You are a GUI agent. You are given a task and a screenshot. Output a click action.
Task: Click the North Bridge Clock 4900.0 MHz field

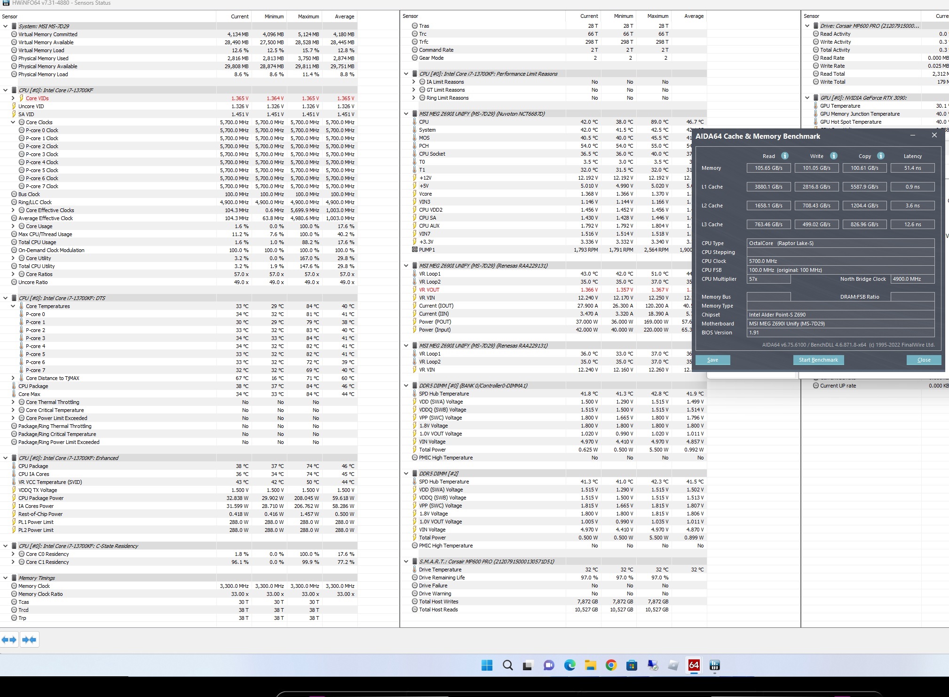912,279
